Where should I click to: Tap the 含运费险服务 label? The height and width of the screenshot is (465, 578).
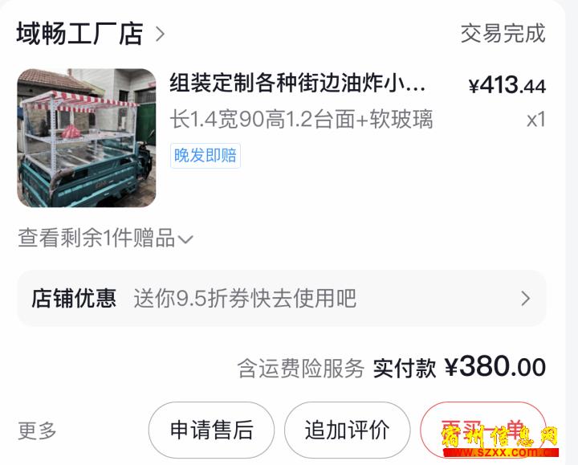tap(301, 369)
